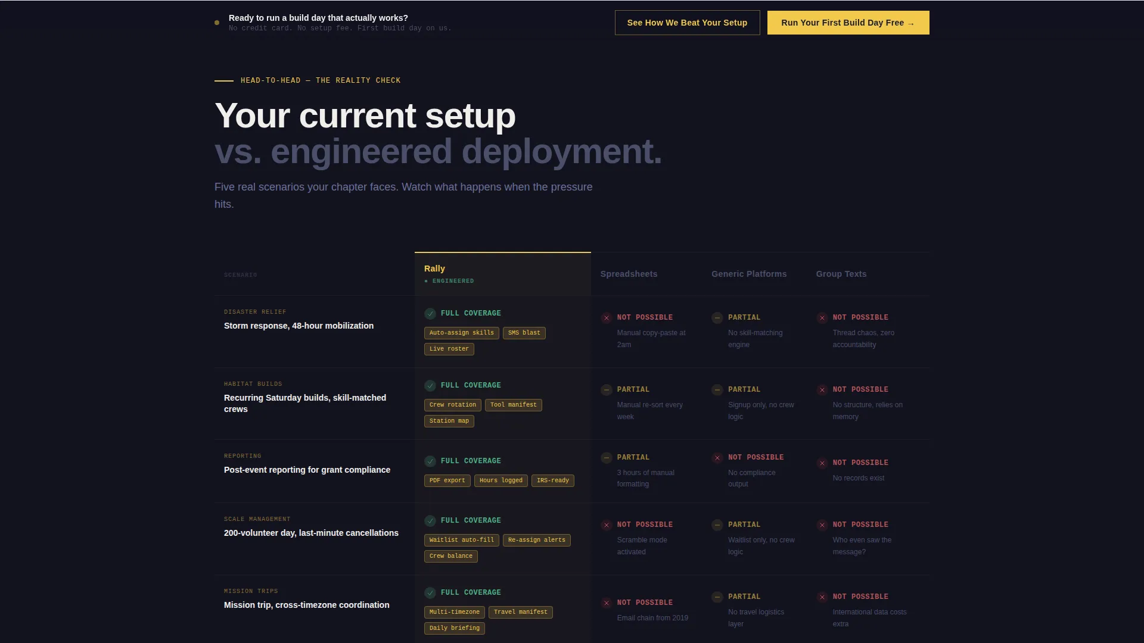
Task: Click the 'Tool manifest' tag
Action: pyautogui.click(x=514, y=405)
